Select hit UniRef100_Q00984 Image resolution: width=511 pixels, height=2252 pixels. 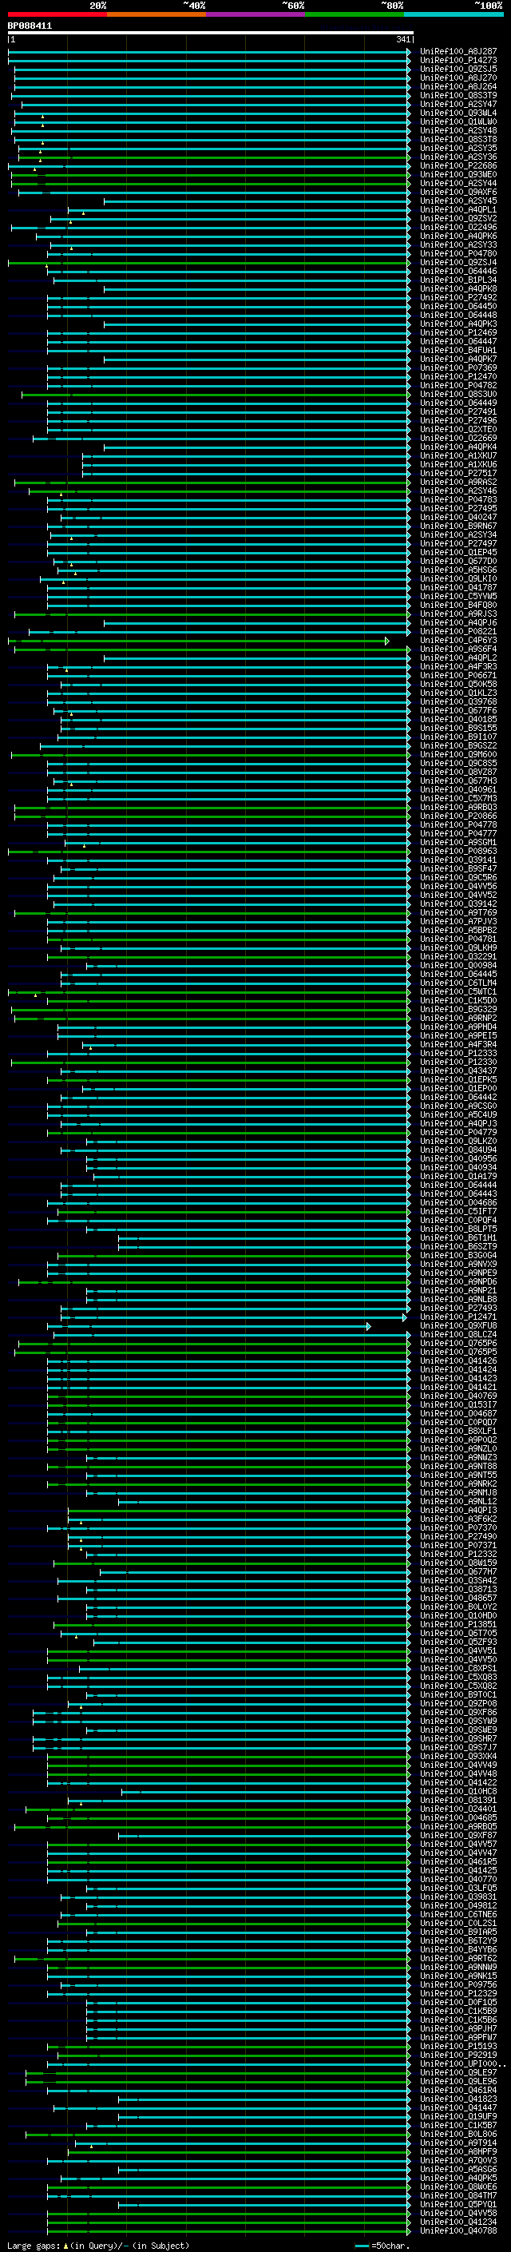point(458,965)
